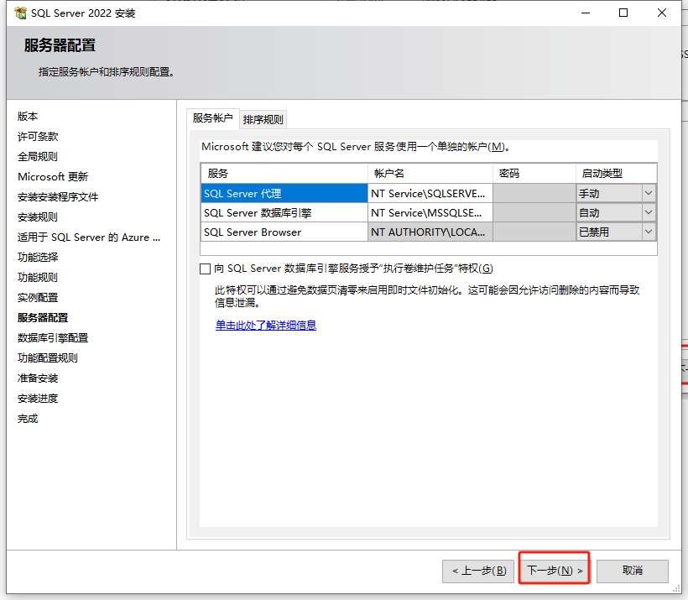
Task: Switch to the 服务帐户 tab
Action: pos(213,118)
